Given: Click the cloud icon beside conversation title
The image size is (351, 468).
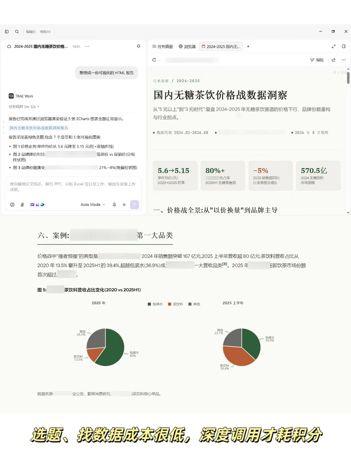Looking at the screenshot, I should (9, 46).
